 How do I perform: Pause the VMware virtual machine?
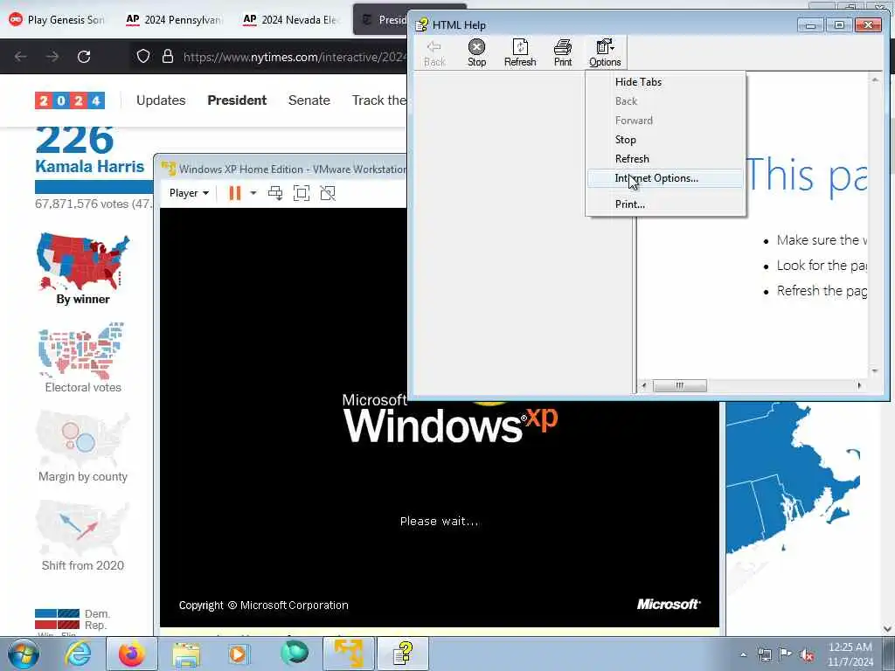[234, 193]
